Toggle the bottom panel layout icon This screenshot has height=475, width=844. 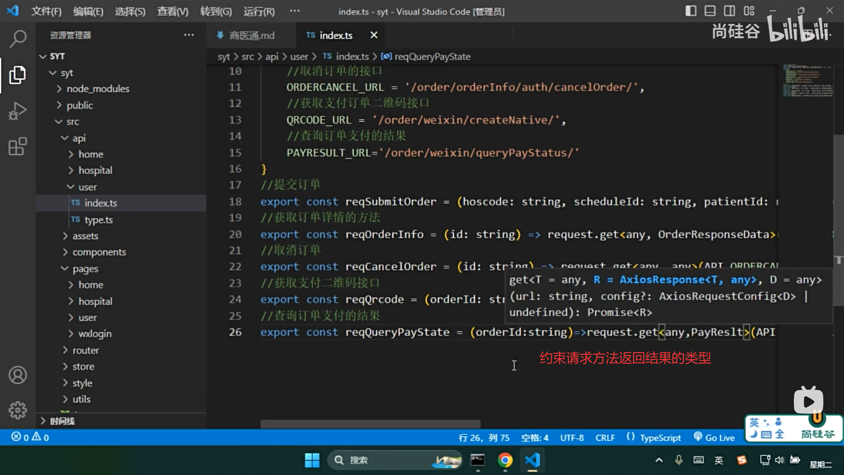pos(710,11)
